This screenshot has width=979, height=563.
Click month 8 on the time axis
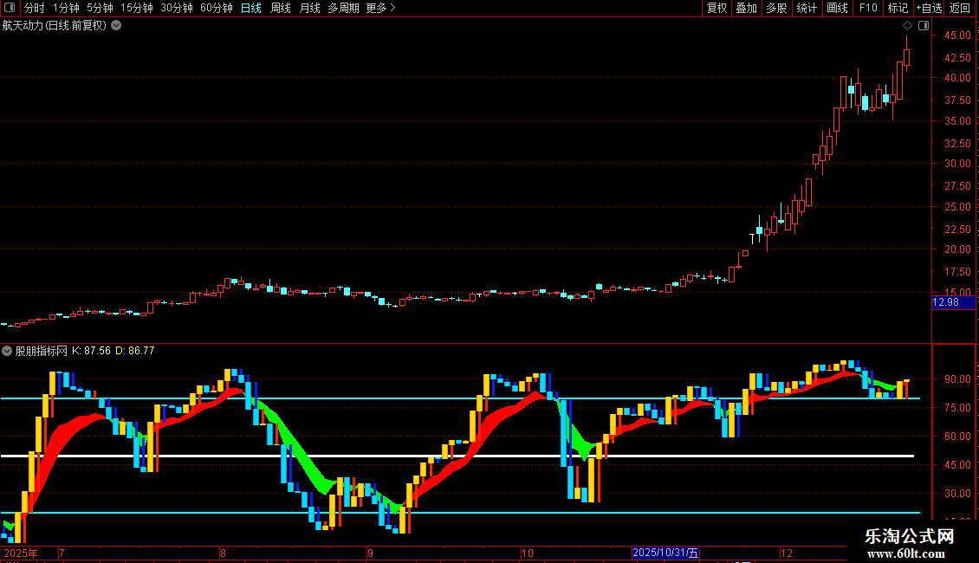click(223, 553)
